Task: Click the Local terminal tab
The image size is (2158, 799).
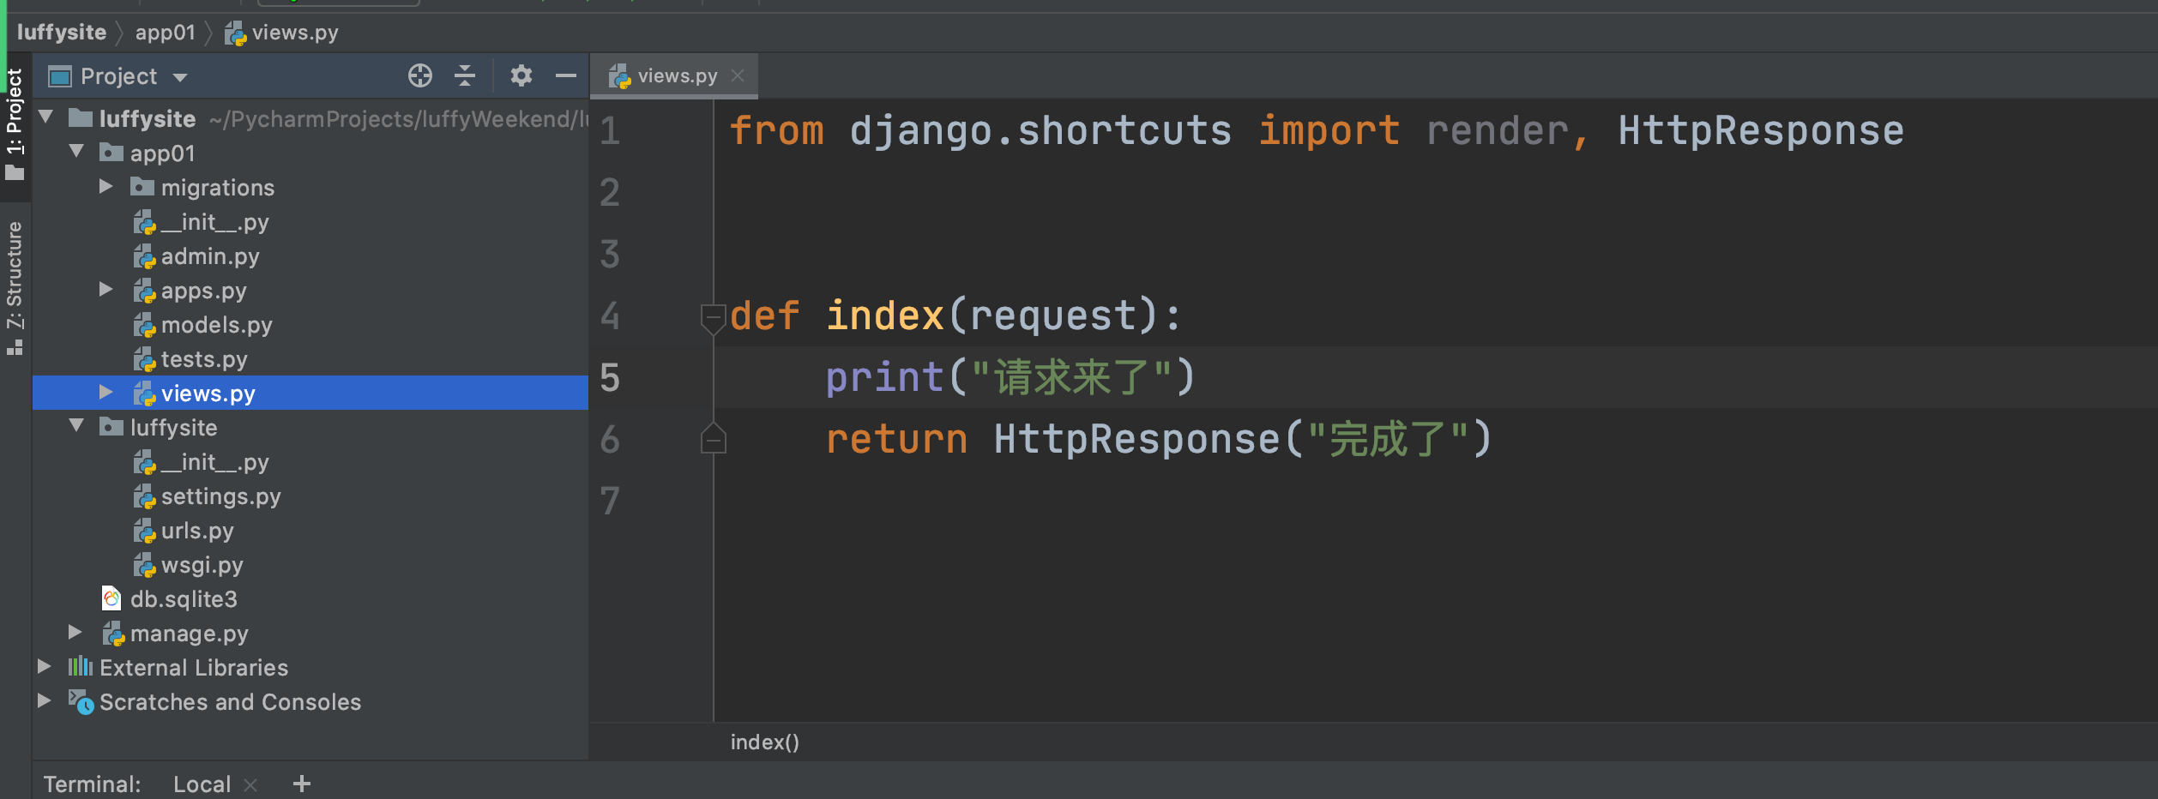Action: point(202,784)
